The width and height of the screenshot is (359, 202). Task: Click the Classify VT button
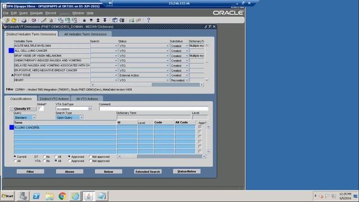click(22, 109)
